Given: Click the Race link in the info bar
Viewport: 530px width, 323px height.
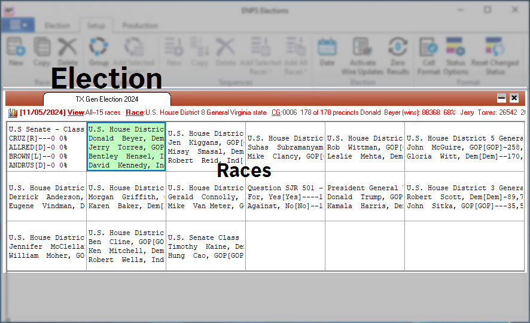Looking at the screenshot, I should coord(135,112).
